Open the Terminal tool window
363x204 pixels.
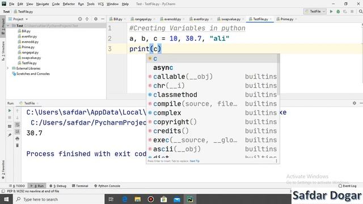pos(80,186)
